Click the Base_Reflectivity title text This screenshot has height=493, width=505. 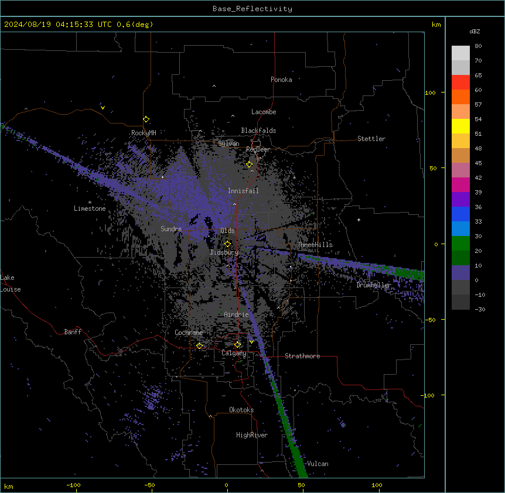coord(252,9)
